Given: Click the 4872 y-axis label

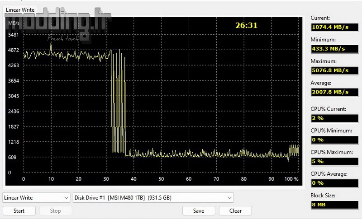Looking at the screenshot, I should [x=14, y=50].
